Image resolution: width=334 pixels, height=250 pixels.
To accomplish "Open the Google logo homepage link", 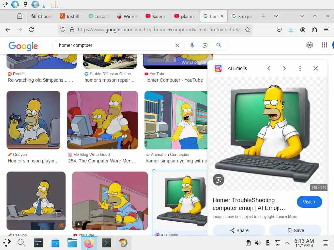I will (x=23, y=46).
